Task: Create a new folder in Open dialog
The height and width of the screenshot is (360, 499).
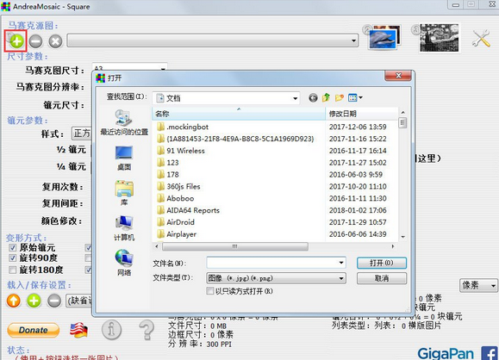Action: pos(340,97)
